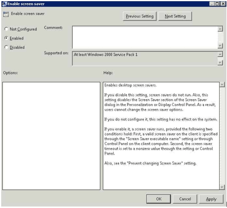
Task: Select the Disabled radio button
Action: pos(6,47)
